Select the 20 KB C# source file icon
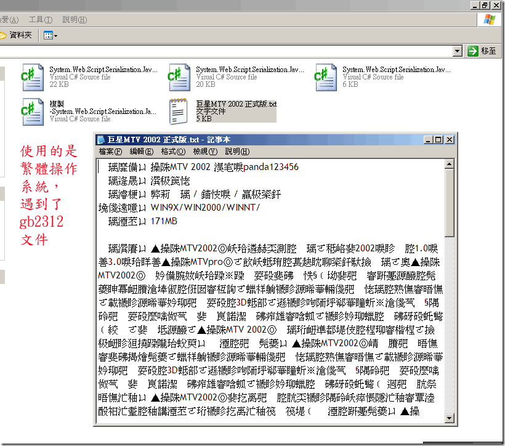 (x=180, y=77)
